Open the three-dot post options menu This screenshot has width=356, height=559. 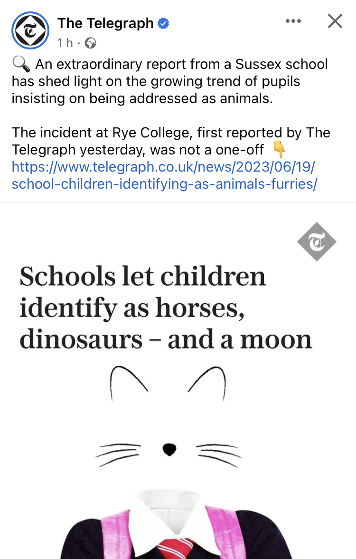coord(293,21)
